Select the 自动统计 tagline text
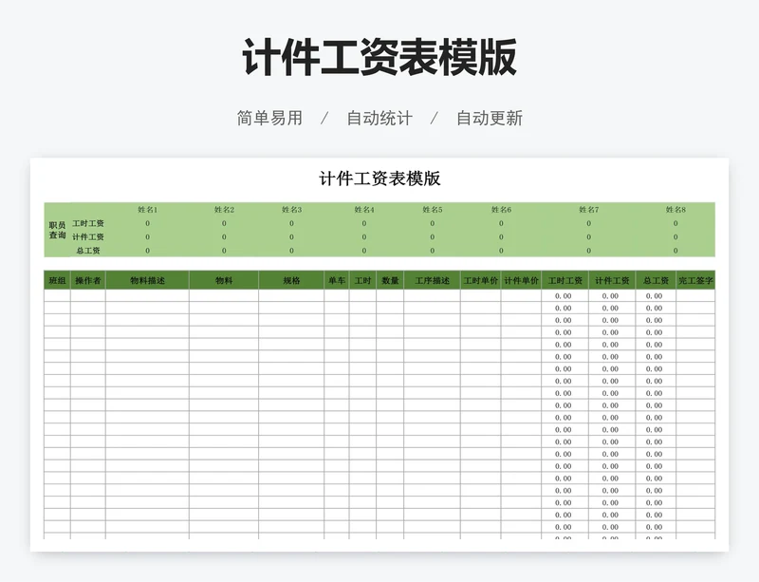 (379, 119)
